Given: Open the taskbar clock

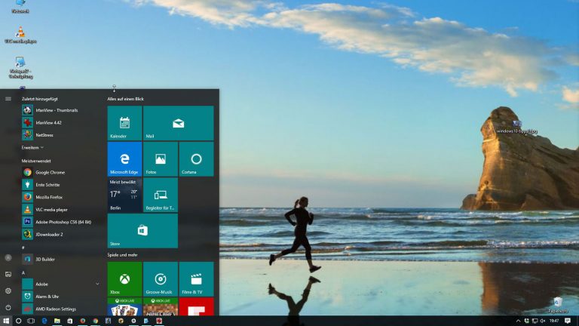Looking at the screenshot, I should [554, 321].
